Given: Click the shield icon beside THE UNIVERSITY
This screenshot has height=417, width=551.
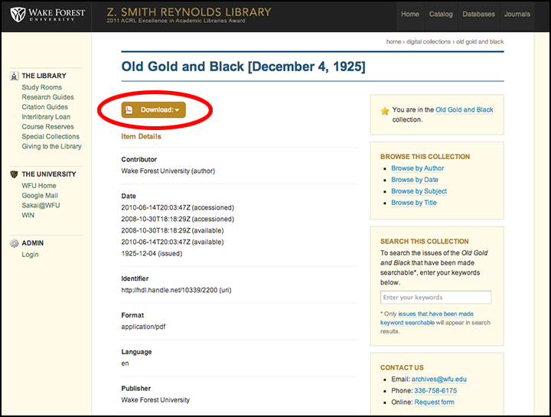Looking at the screenshot, I should point(14,174).
